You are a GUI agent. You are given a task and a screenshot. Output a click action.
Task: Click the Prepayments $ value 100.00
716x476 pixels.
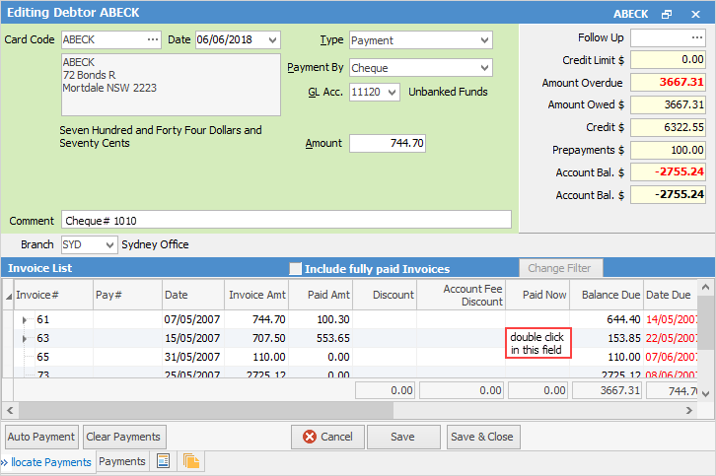pos(668,150)
